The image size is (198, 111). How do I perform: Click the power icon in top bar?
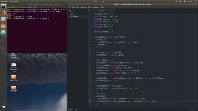pyautogui.click(x=194, y=1)
